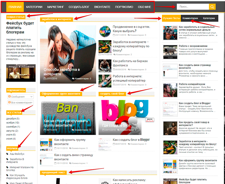The image size is (225, 184).
Task: Open Как оформить группу вконтакте in the center column
Action: 70,142
